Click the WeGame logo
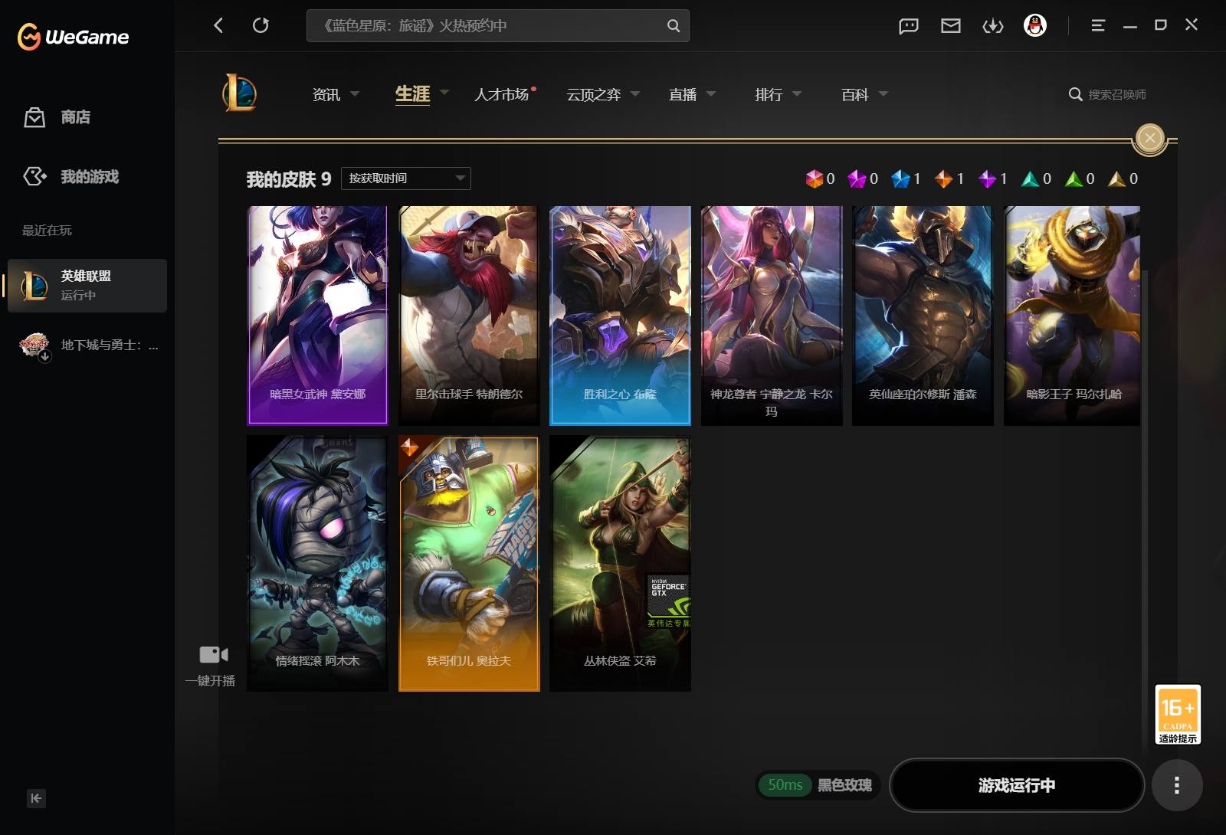Image resolution: width=1226 pixels, height=835 pixels. pos(73,36)
